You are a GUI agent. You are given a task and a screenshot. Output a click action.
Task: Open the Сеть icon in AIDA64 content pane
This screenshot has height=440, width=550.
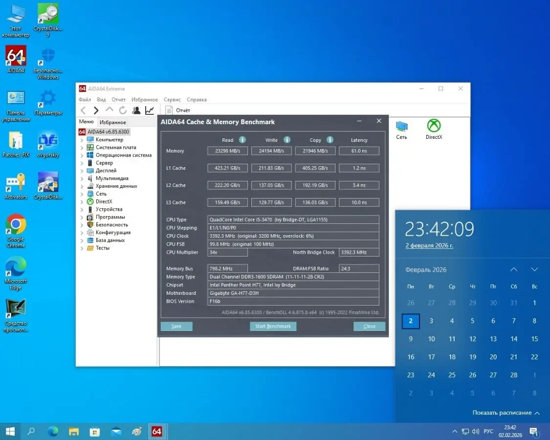tap(402, 130)
